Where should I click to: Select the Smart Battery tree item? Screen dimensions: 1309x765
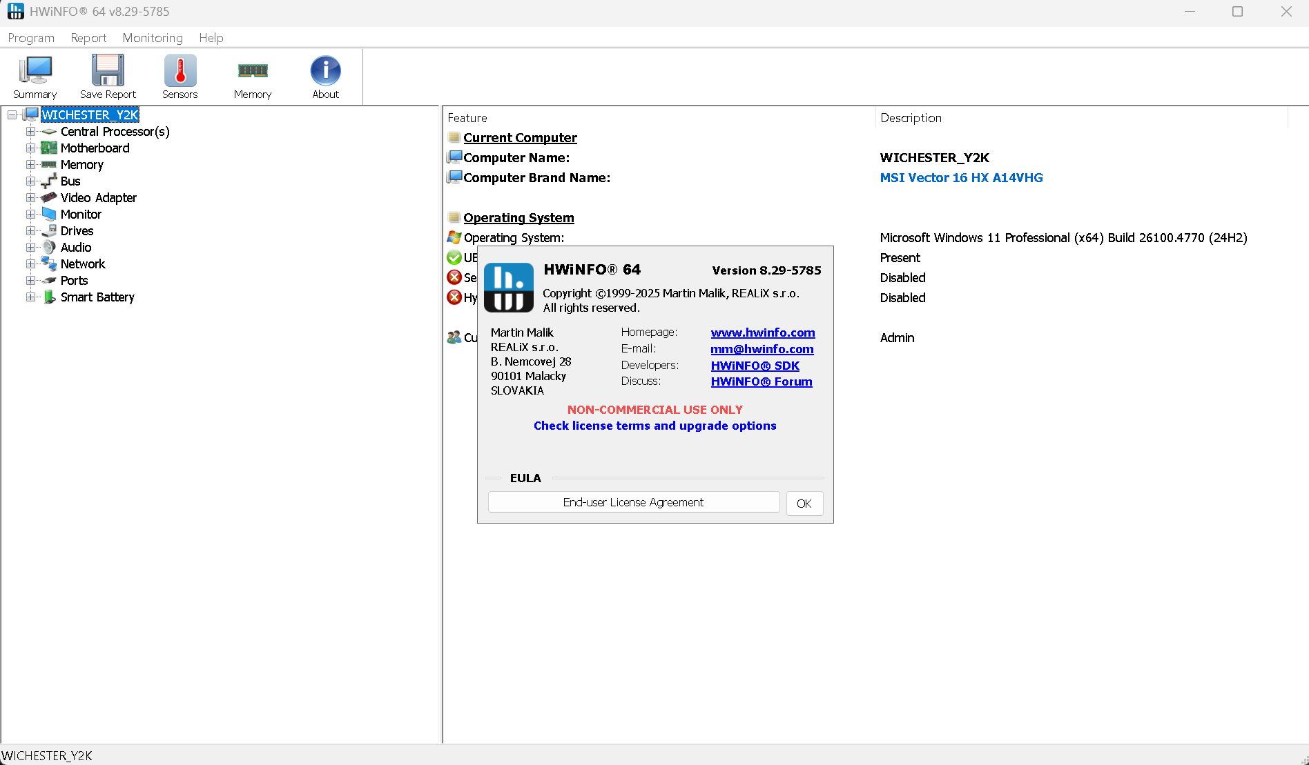pyautogui.click(x=97, y=297)
